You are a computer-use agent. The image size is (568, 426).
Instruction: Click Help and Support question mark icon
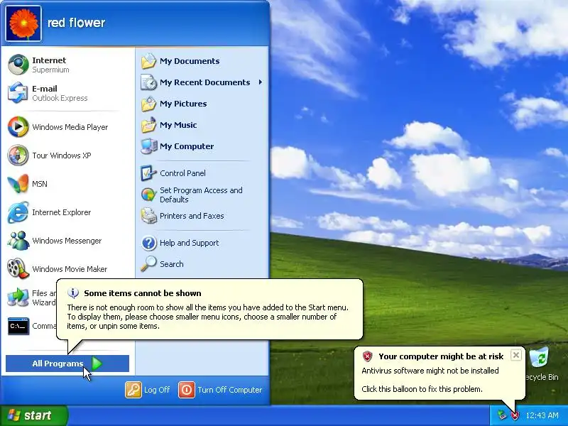pyautogui.click(x=148, y=243)
